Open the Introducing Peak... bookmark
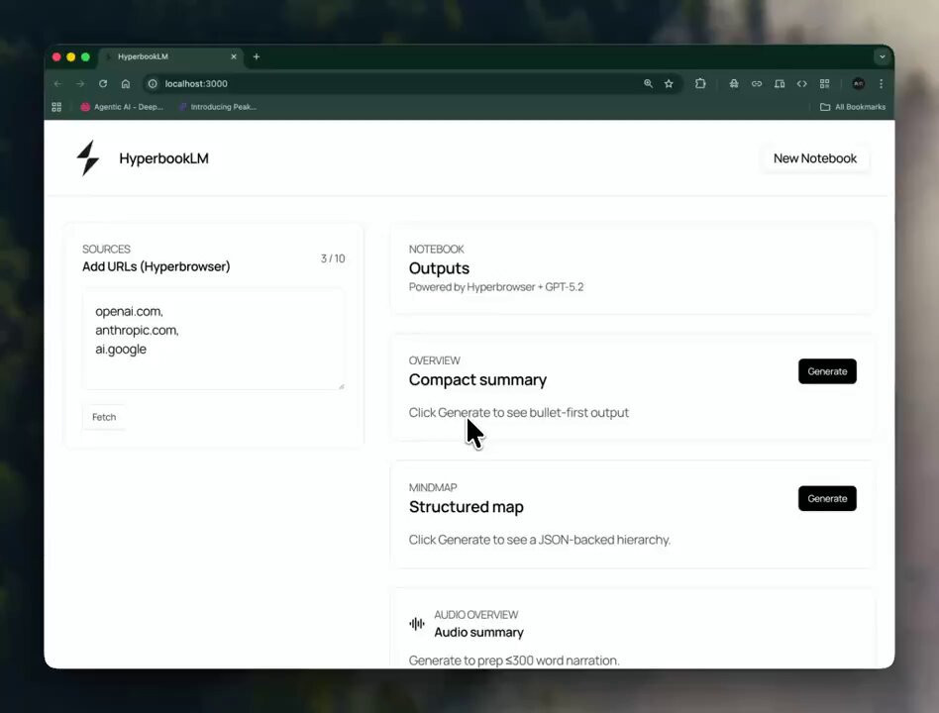Screen dimensions: 939x713 [x=218, y=107]
